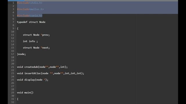Click line number 29 in gutter
The image size is (186, 104).
tap(12, 92)
